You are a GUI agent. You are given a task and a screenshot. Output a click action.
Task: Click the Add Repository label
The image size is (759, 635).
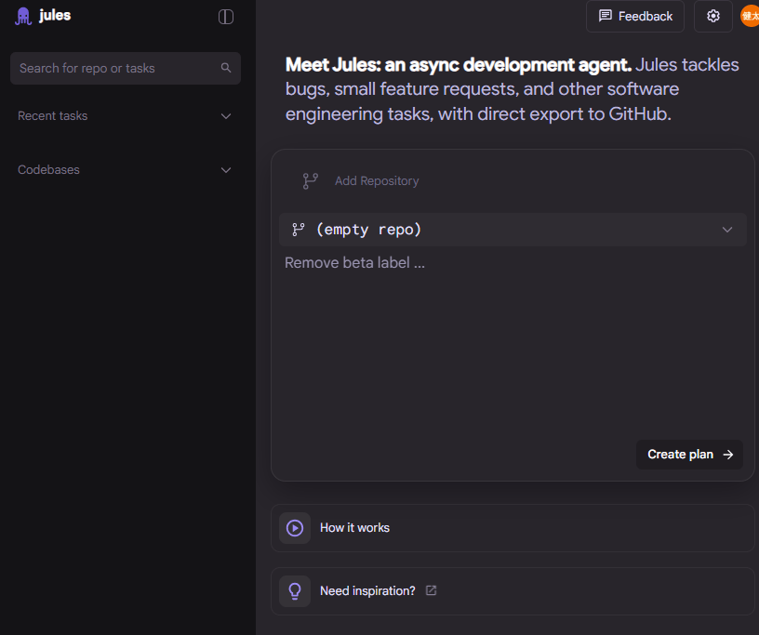[377, 181]
